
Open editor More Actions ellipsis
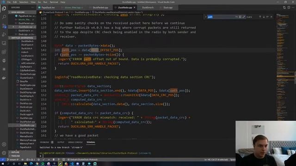tap(293, 7)
